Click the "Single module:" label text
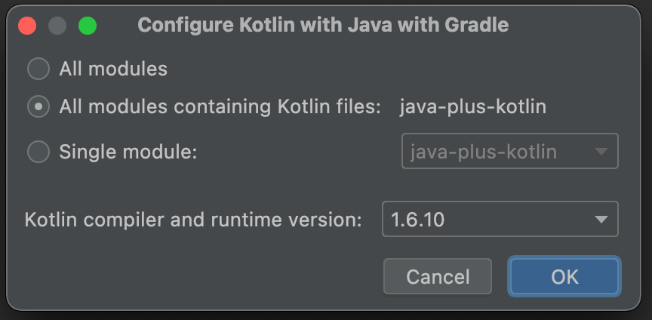The width and height of the screenshot is (652, 320). tap(128, 152)
